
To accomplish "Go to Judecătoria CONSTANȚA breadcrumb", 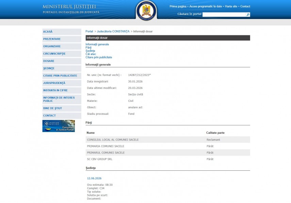I will click(x=113, y=32).
